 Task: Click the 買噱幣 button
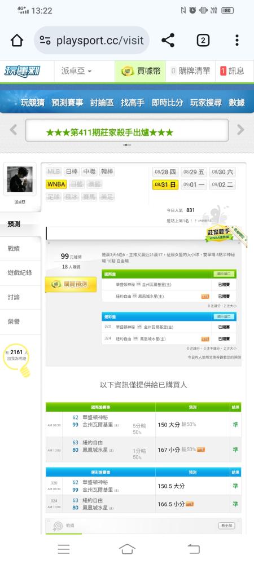[x=141, y=71]
